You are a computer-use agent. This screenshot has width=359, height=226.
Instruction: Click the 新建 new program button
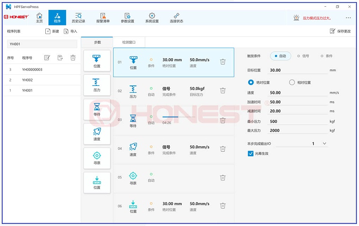[52, 31]
